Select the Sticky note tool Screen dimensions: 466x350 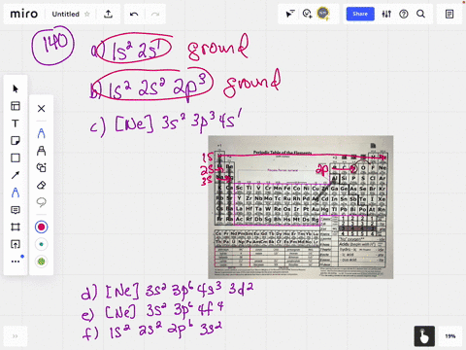[16, 141]
